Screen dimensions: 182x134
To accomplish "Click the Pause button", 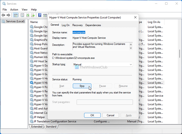I will (102, 86).
